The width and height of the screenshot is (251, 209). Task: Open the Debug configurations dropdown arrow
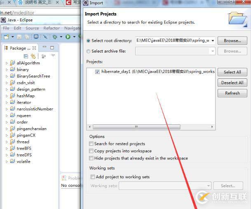click(x=61, y=37)
